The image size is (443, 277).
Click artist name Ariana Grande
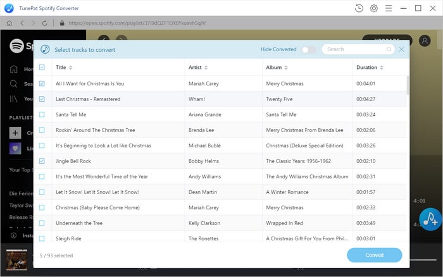pyautogui.click(x=205, y=114)
